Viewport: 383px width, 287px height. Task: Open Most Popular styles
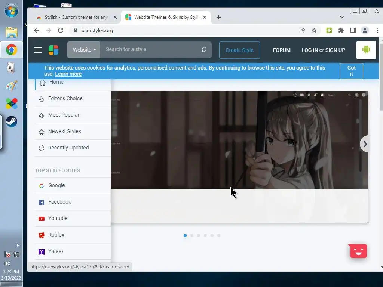73,115
